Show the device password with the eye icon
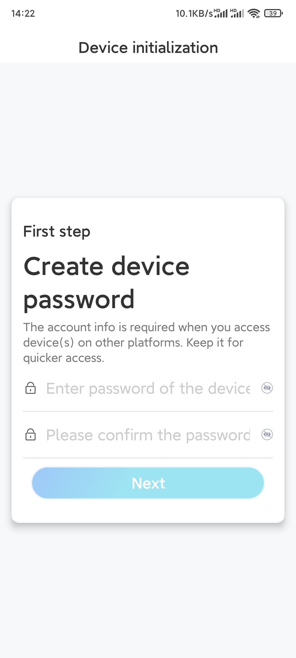296x658 pixels. [267, 388]
